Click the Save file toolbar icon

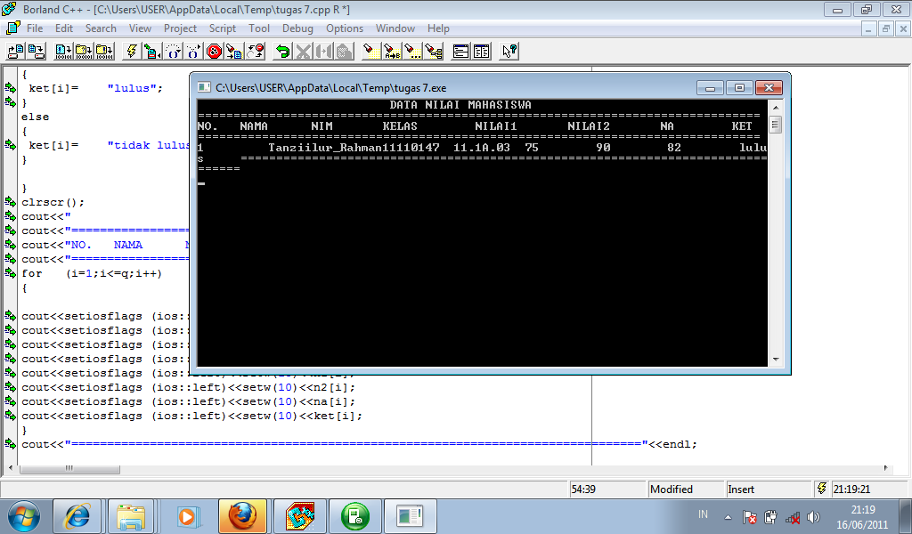point(36,51)
